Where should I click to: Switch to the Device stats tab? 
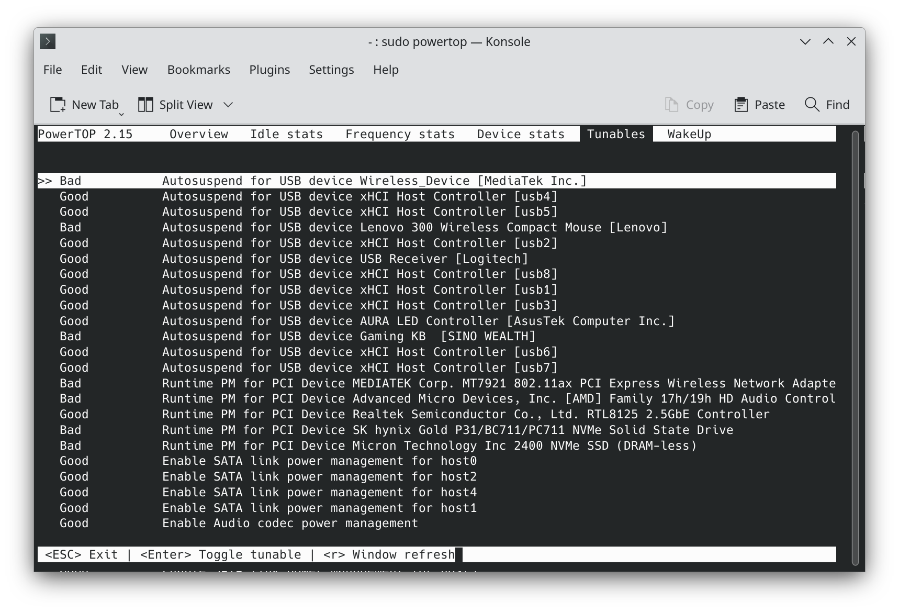click(520, 134)
